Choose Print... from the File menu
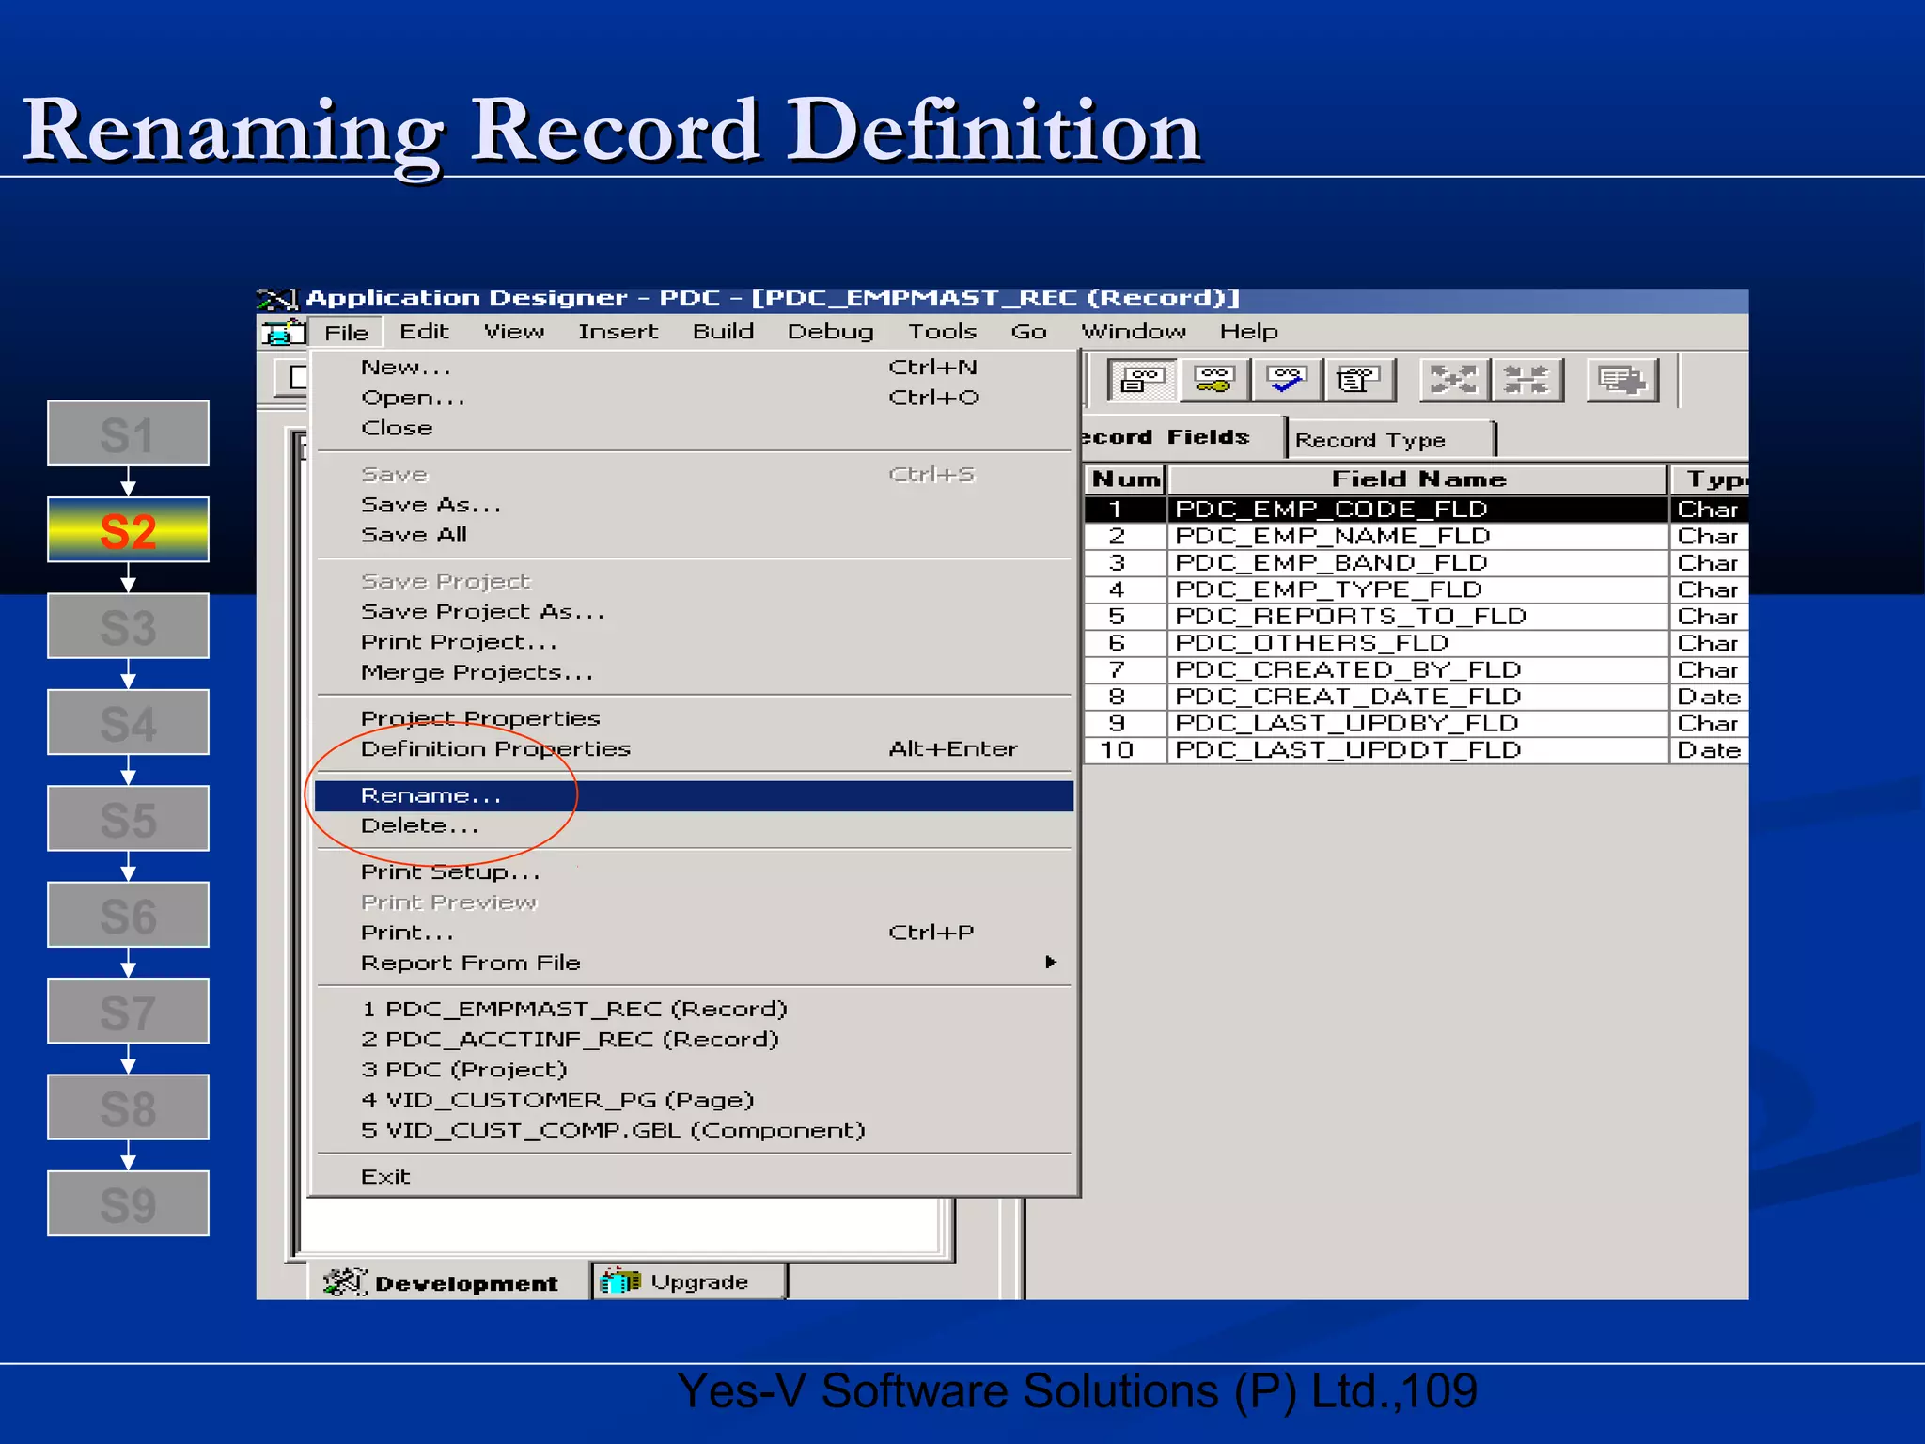 694,933
